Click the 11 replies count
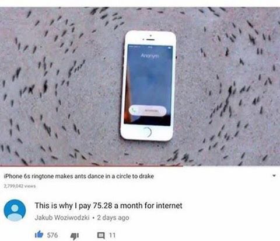Screen dimensions: 280x241 click(112, 235)
